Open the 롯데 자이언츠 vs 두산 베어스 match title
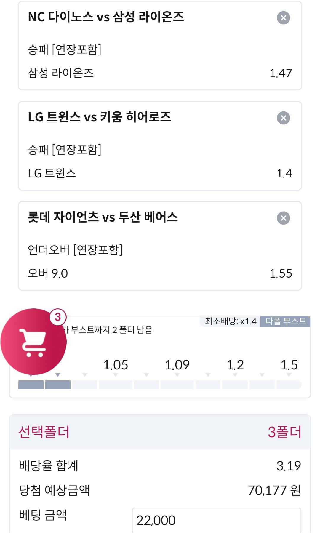The height and width of the screenshot is (533, 320). (103, 217)
